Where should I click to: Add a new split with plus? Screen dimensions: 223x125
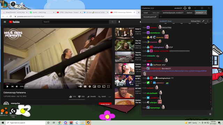[211, 21]
